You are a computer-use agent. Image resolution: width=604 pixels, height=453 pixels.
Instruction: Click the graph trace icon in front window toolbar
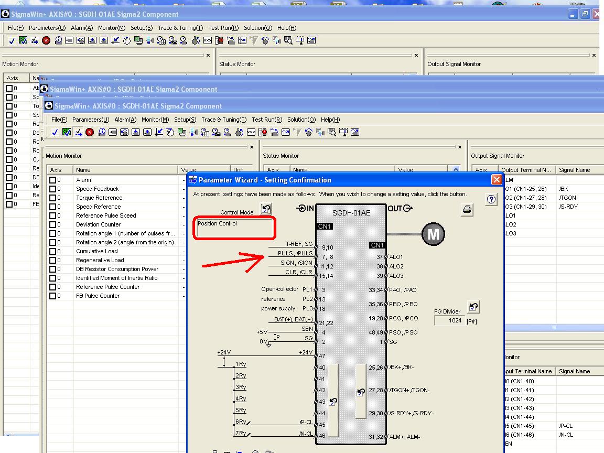285,133
